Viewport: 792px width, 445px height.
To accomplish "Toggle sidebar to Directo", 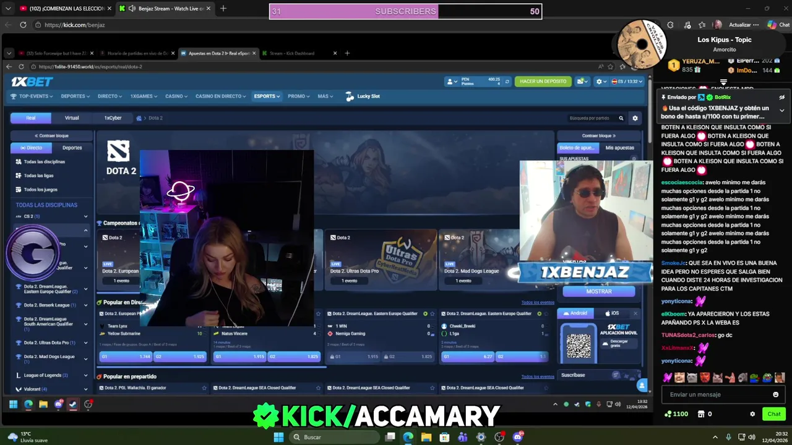I will [x=32, y=148].
